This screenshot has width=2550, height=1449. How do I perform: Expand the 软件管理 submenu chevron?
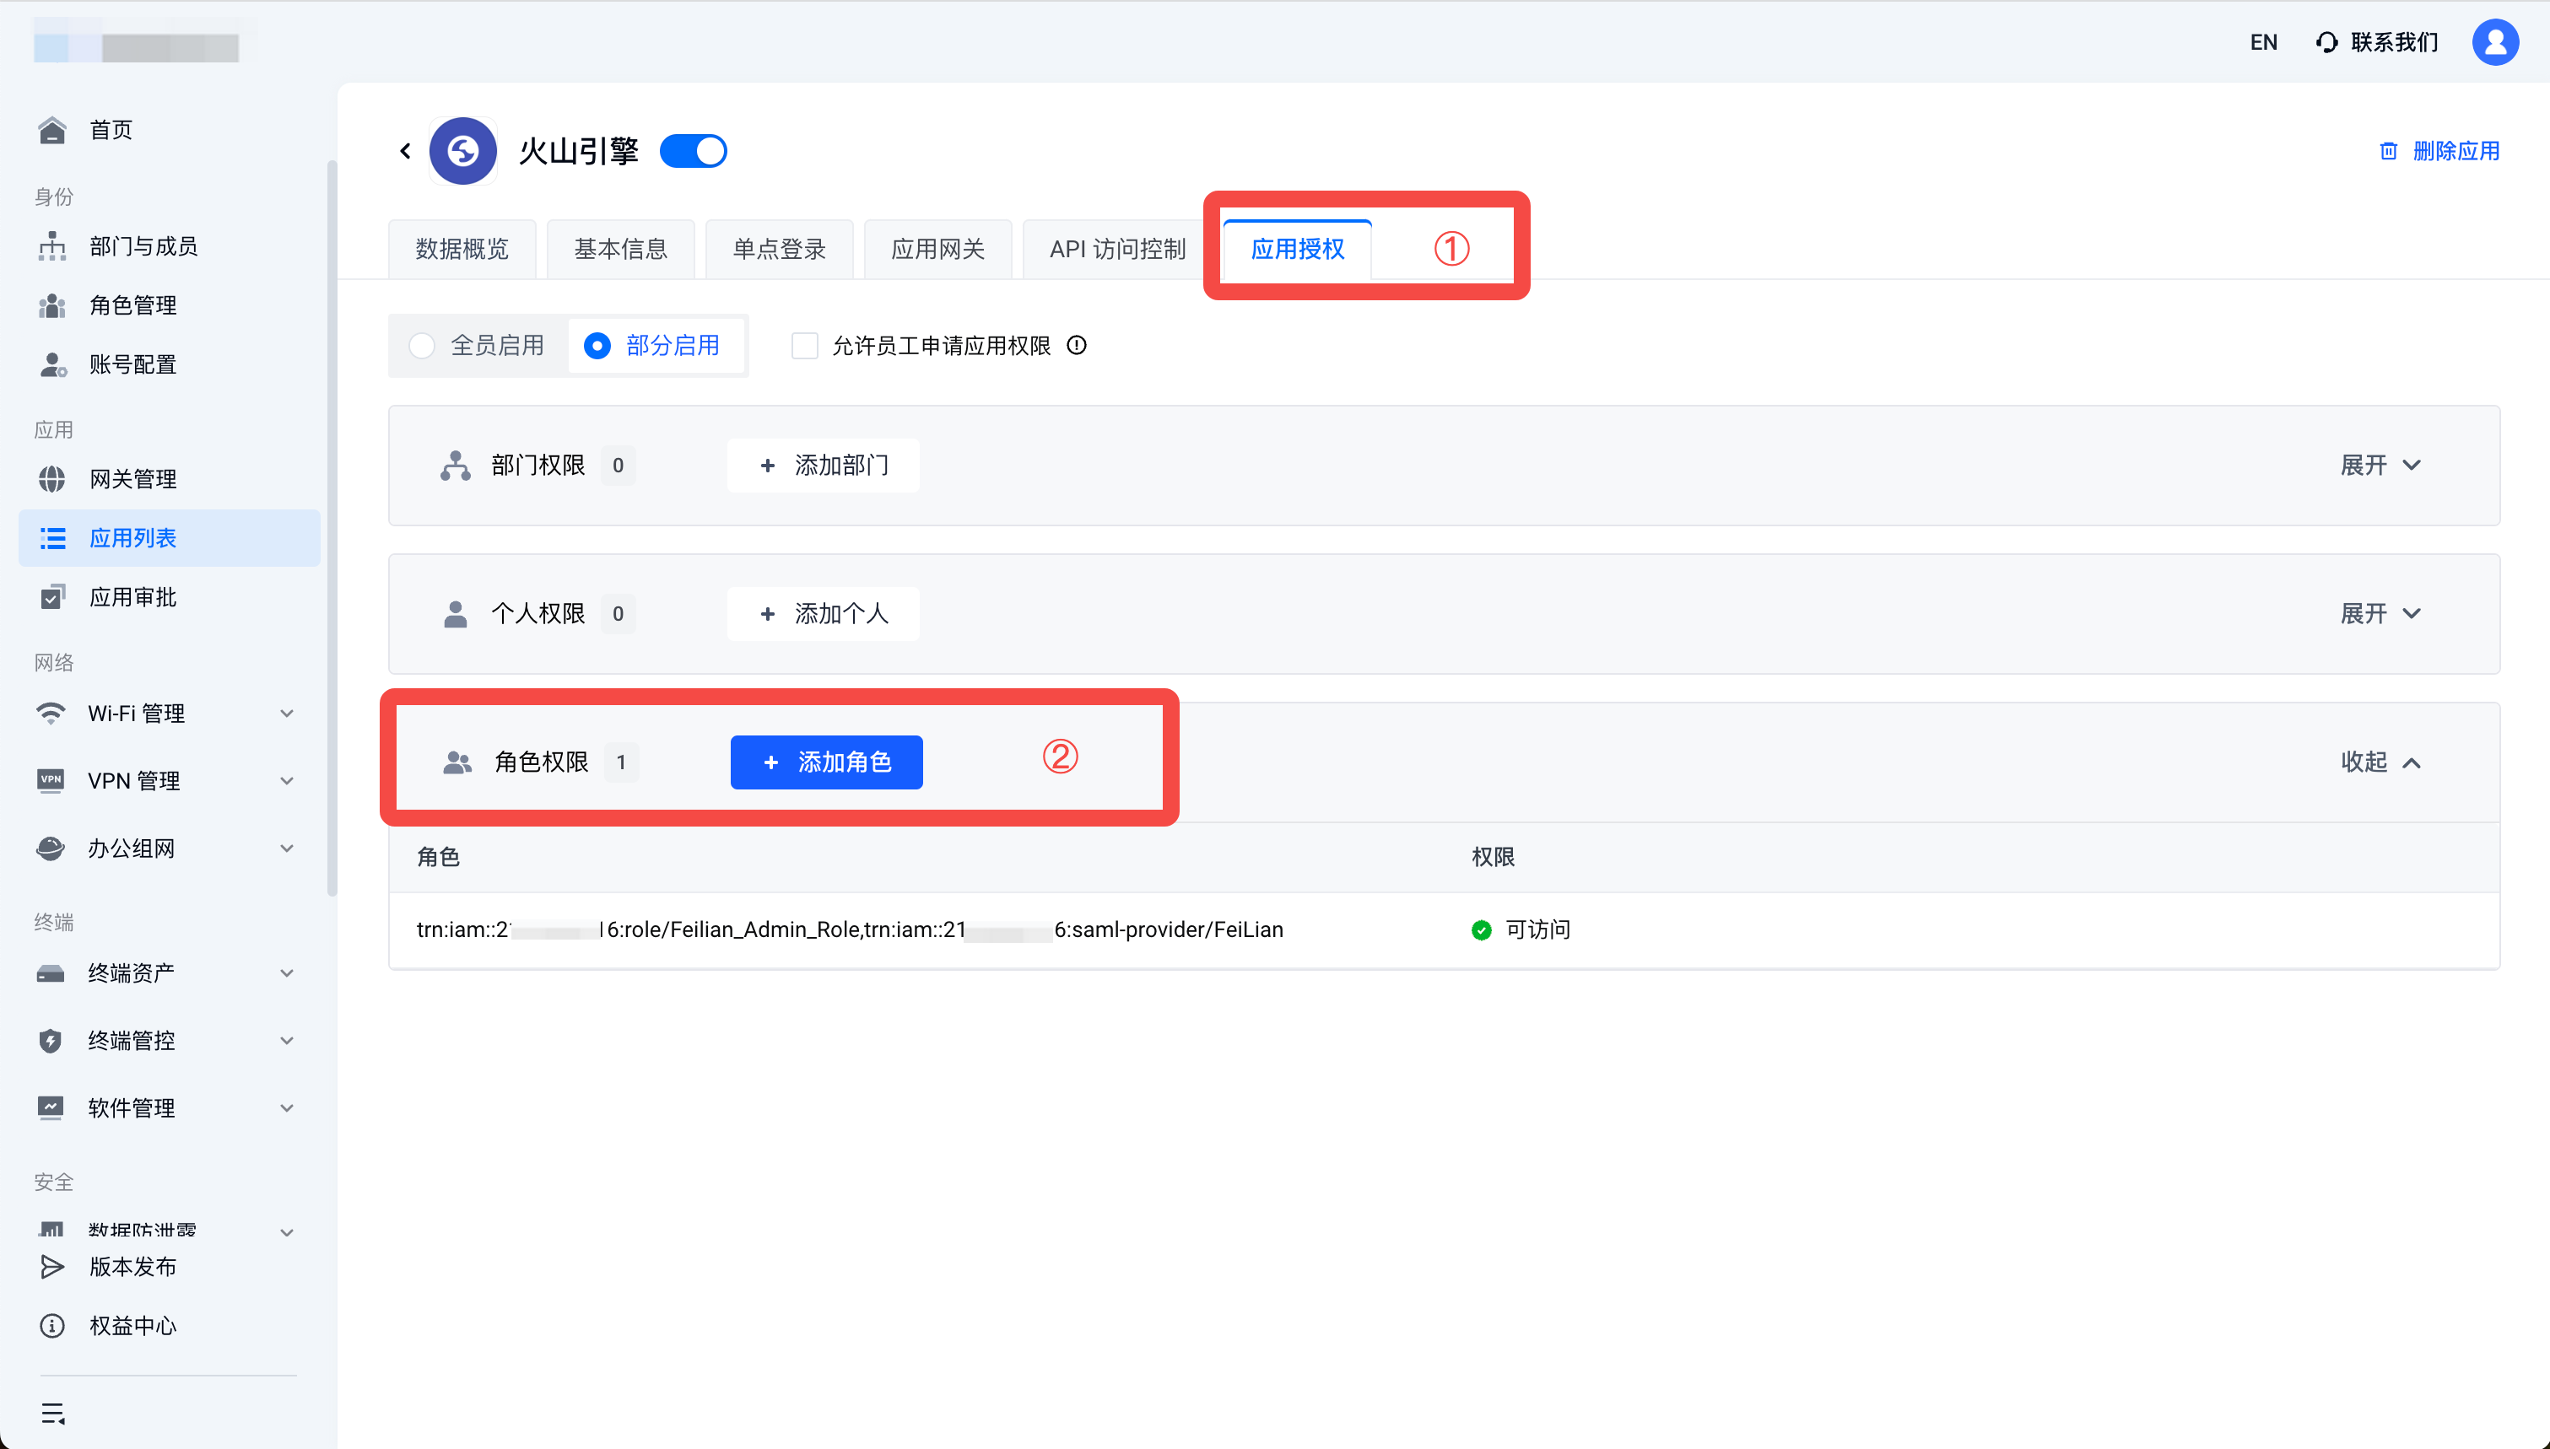tap(287, 1107)
